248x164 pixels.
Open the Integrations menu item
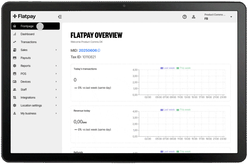coord(36,97)
